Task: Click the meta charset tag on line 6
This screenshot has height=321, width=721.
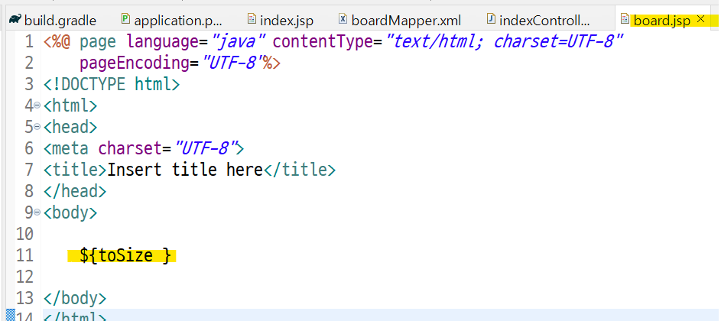Action: [144, 148]
